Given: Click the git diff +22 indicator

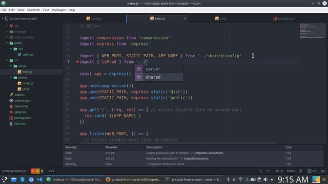Looking at the screenshot, I should point(312,171).
